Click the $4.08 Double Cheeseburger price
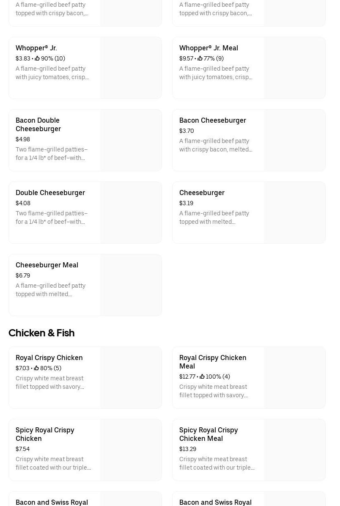Screen dimensions: 340x506 tap(23, 203)
